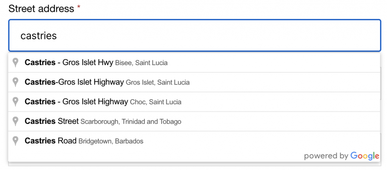
Task: Choose Castries Road autocomplete option
Action: point(51,141)
